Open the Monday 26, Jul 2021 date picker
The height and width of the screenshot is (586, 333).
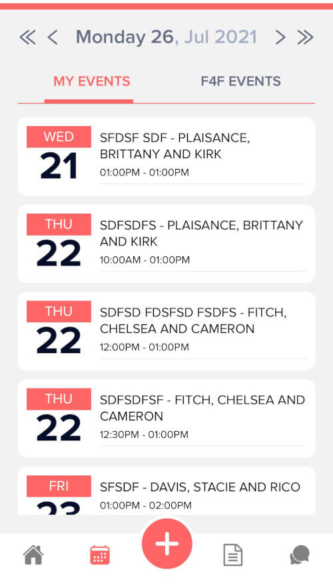tap(166, 37)
